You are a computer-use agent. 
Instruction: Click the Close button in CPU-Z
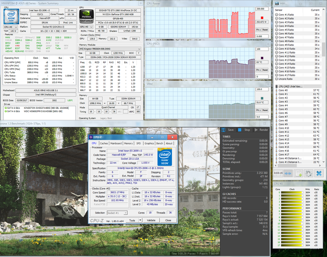coord(168,220)
